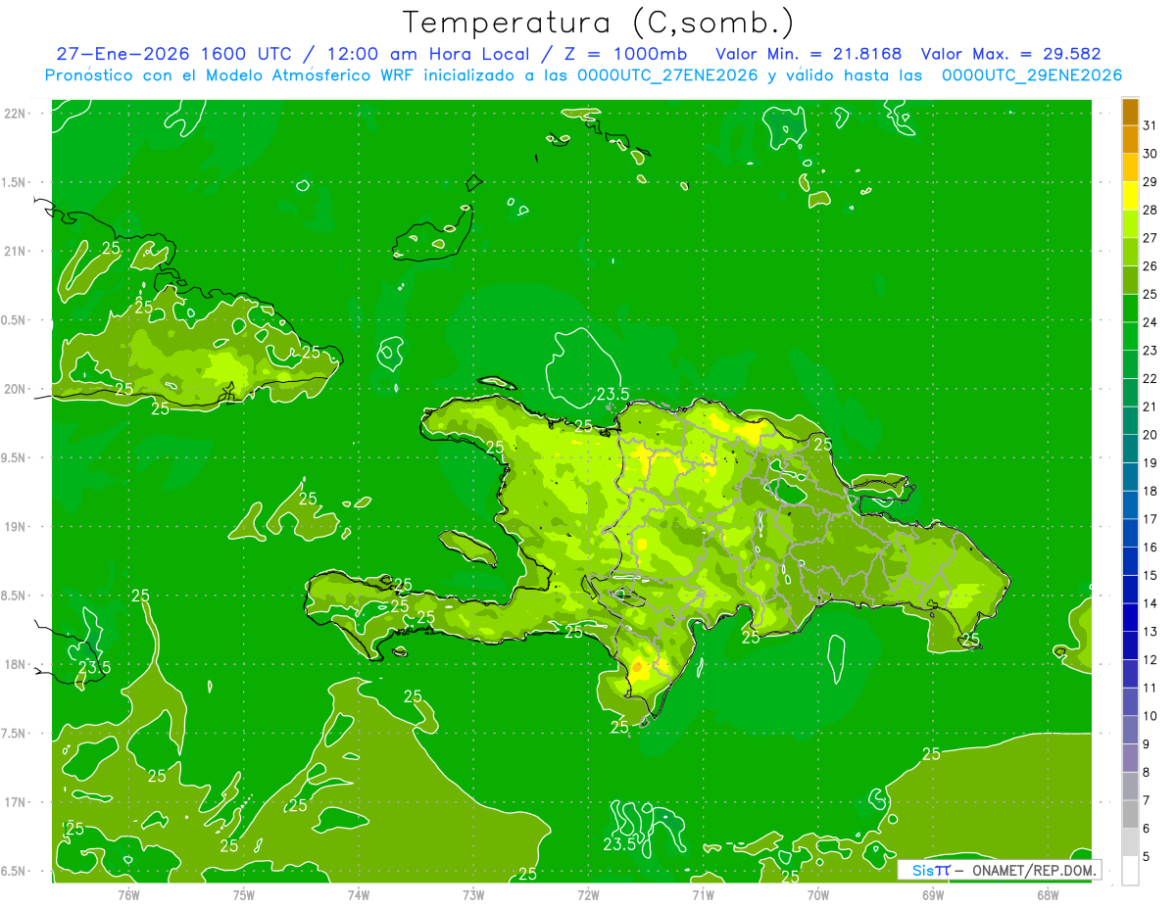Click the 17N latitude axis label

click(x=17, y=802)
